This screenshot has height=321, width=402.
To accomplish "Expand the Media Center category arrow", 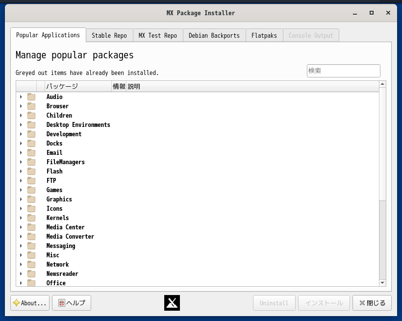I will pos(21,227).
